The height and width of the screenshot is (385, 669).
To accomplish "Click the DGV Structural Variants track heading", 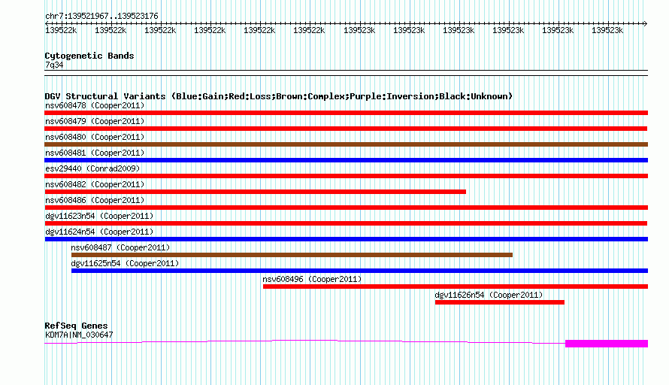I will 279,96.
